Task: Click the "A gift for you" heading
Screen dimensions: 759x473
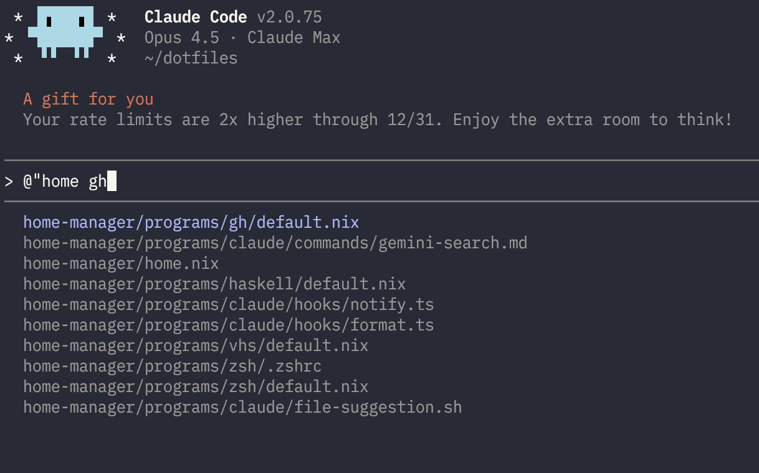Action: 88,99
